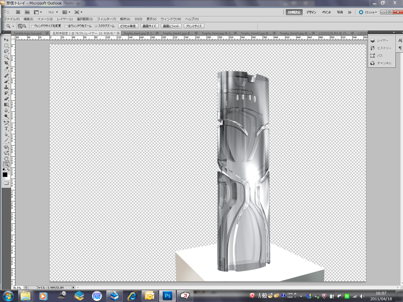This screenshot has height=302, width=403.
Task: Open Internet Explorer from the taskbar
Action: (132, 296)
